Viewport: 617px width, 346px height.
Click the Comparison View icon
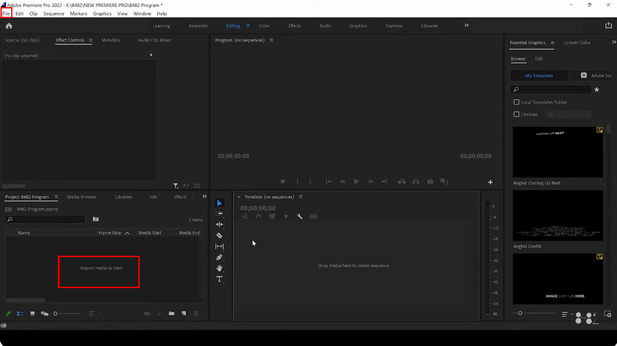[x=444, y=181]
